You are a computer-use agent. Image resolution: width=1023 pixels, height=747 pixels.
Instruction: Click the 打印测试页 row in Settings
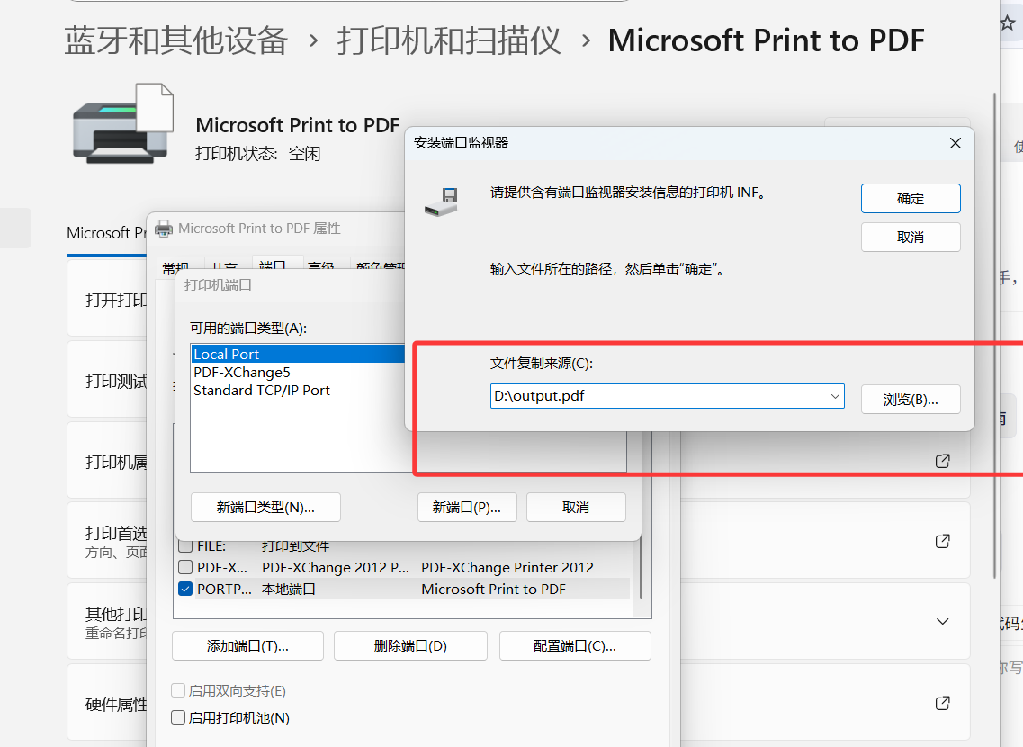[108, 380]
